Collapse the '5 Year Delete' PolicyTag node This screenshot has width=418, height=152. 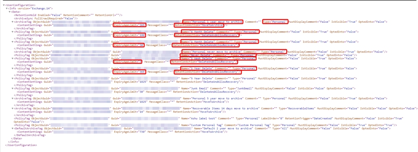pos(13,78)
